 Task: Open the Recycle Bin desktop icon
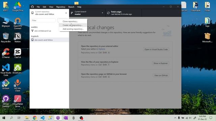[x=6, y=38]
